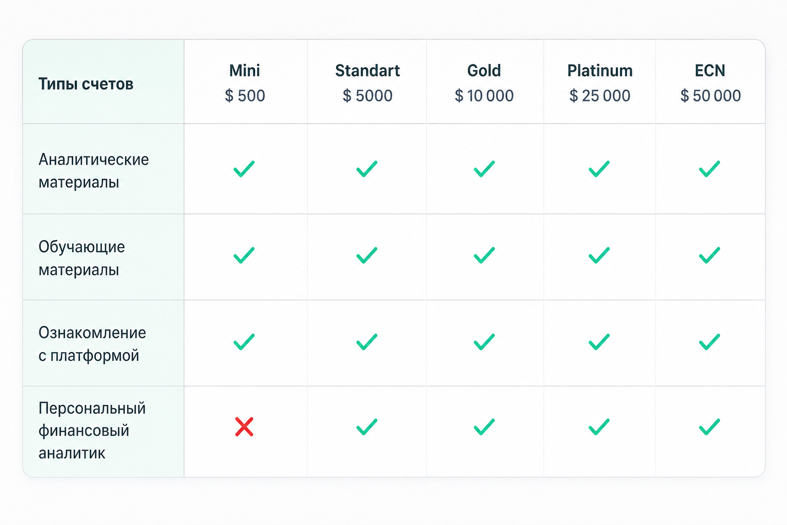Viewport: 787px width, 525px height.
Task: Select the Mini account column header
Action: pyautogui.click(x=245, y=83)
